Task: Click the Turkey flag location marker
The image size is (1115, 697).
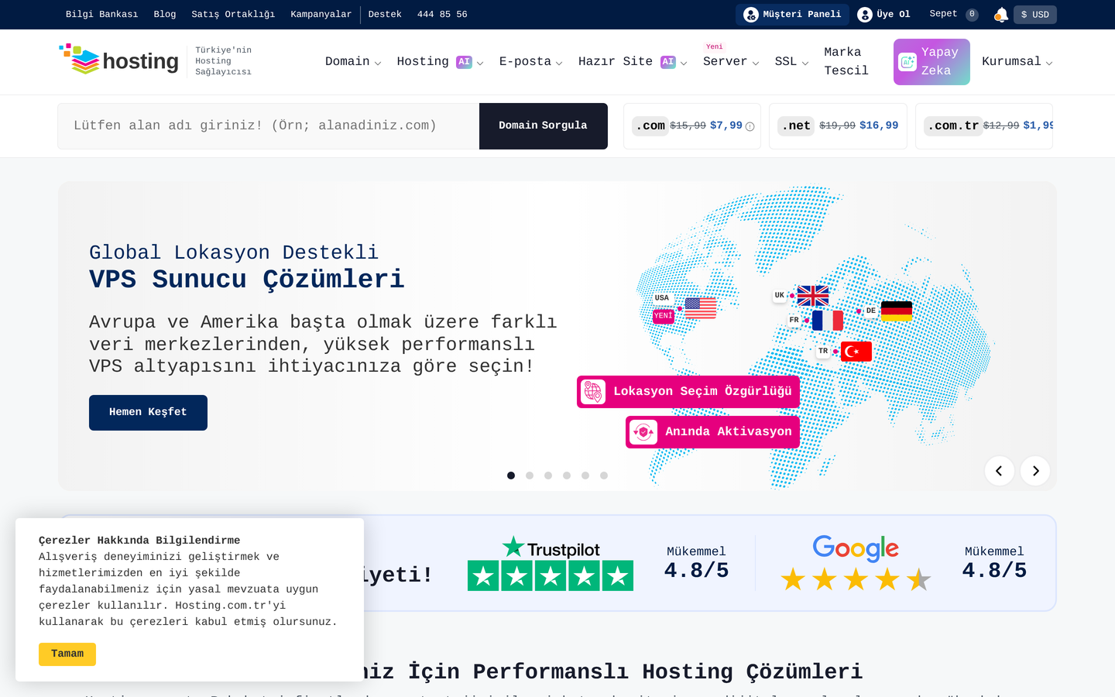Action: (x=856, y=352)
